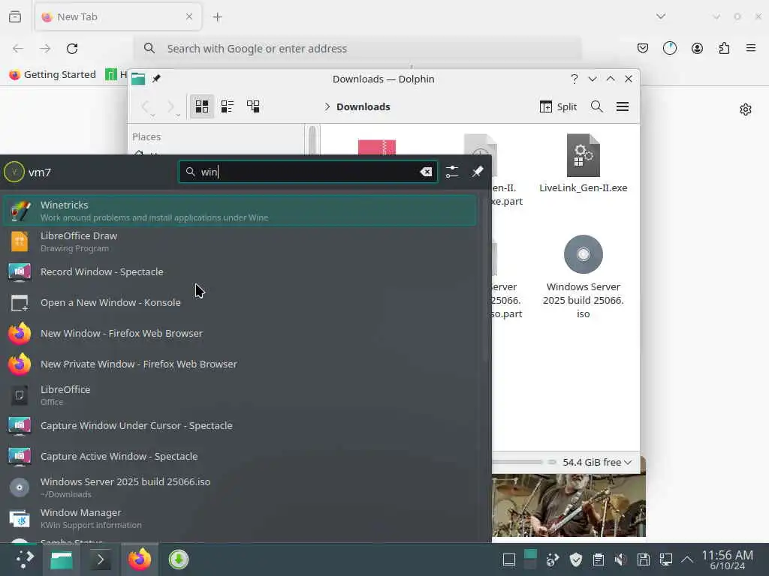Click the clock showing 11:56 AM
This screenshot has height=576, width=769.
(x=727, y=559)
